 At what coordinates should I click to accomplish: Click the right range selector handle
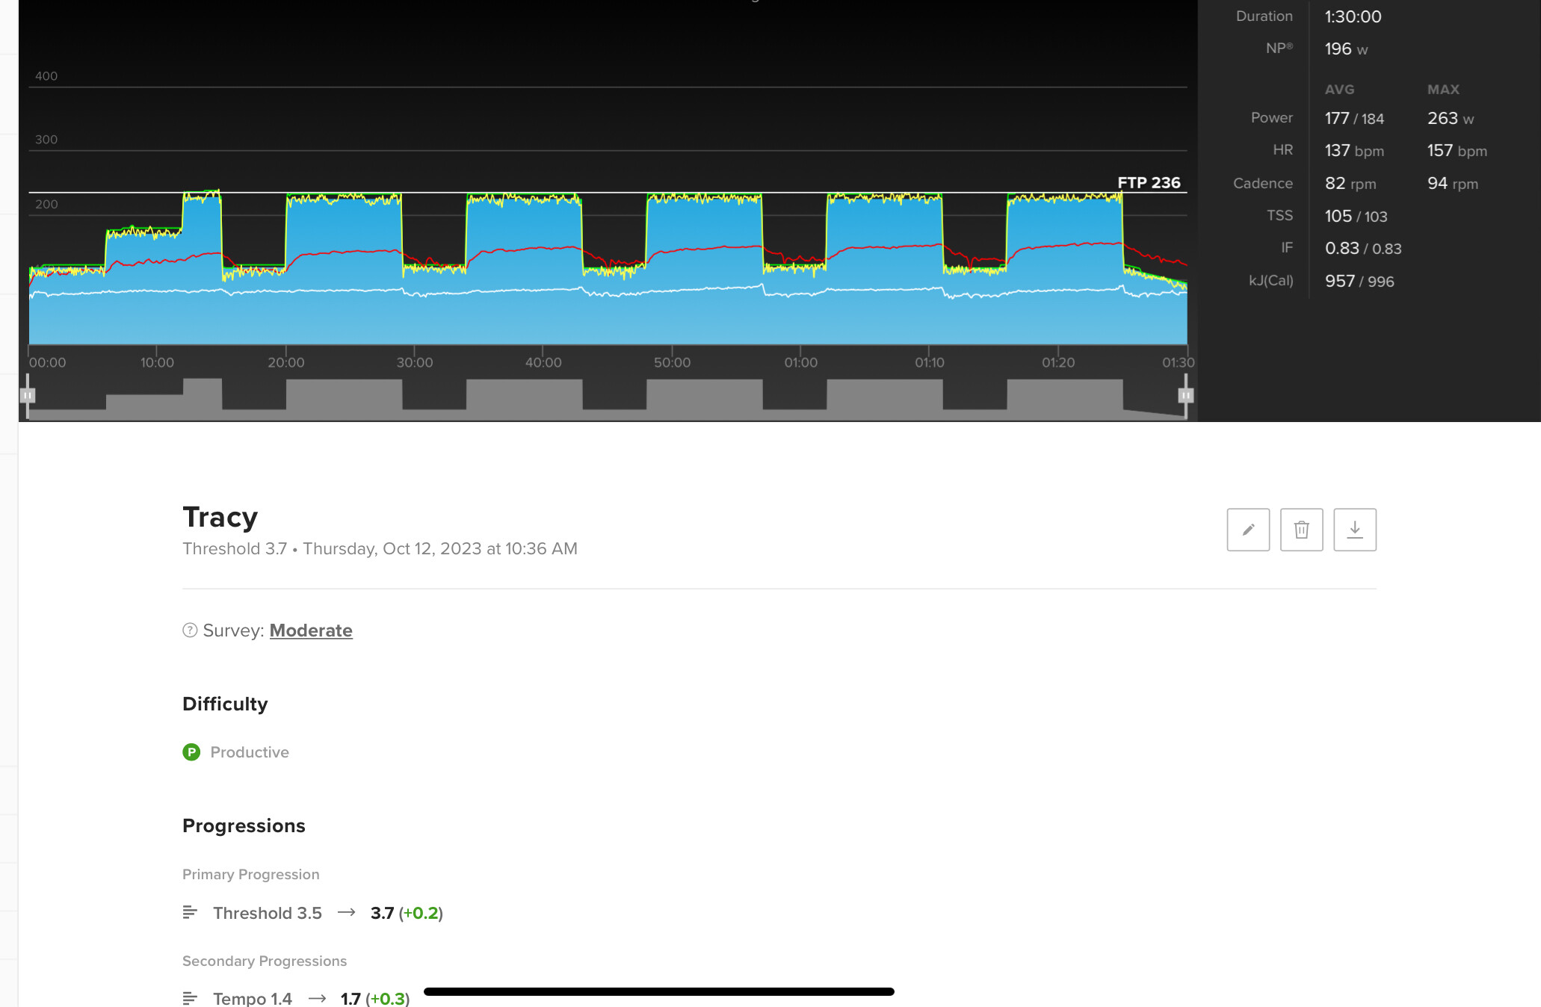click(1185, 395)
